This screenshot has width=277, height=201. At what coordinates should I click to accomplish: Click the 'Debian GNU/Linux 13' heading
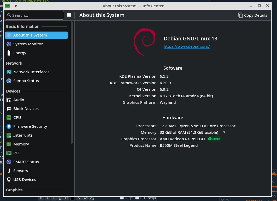pyautogui.click(x=190, y=39)
